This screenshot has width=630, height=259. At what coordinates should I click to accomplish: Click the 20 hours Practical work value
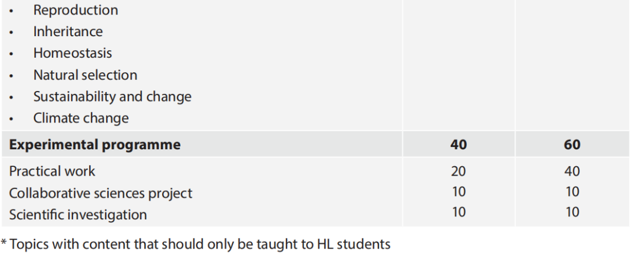[459, 171]
